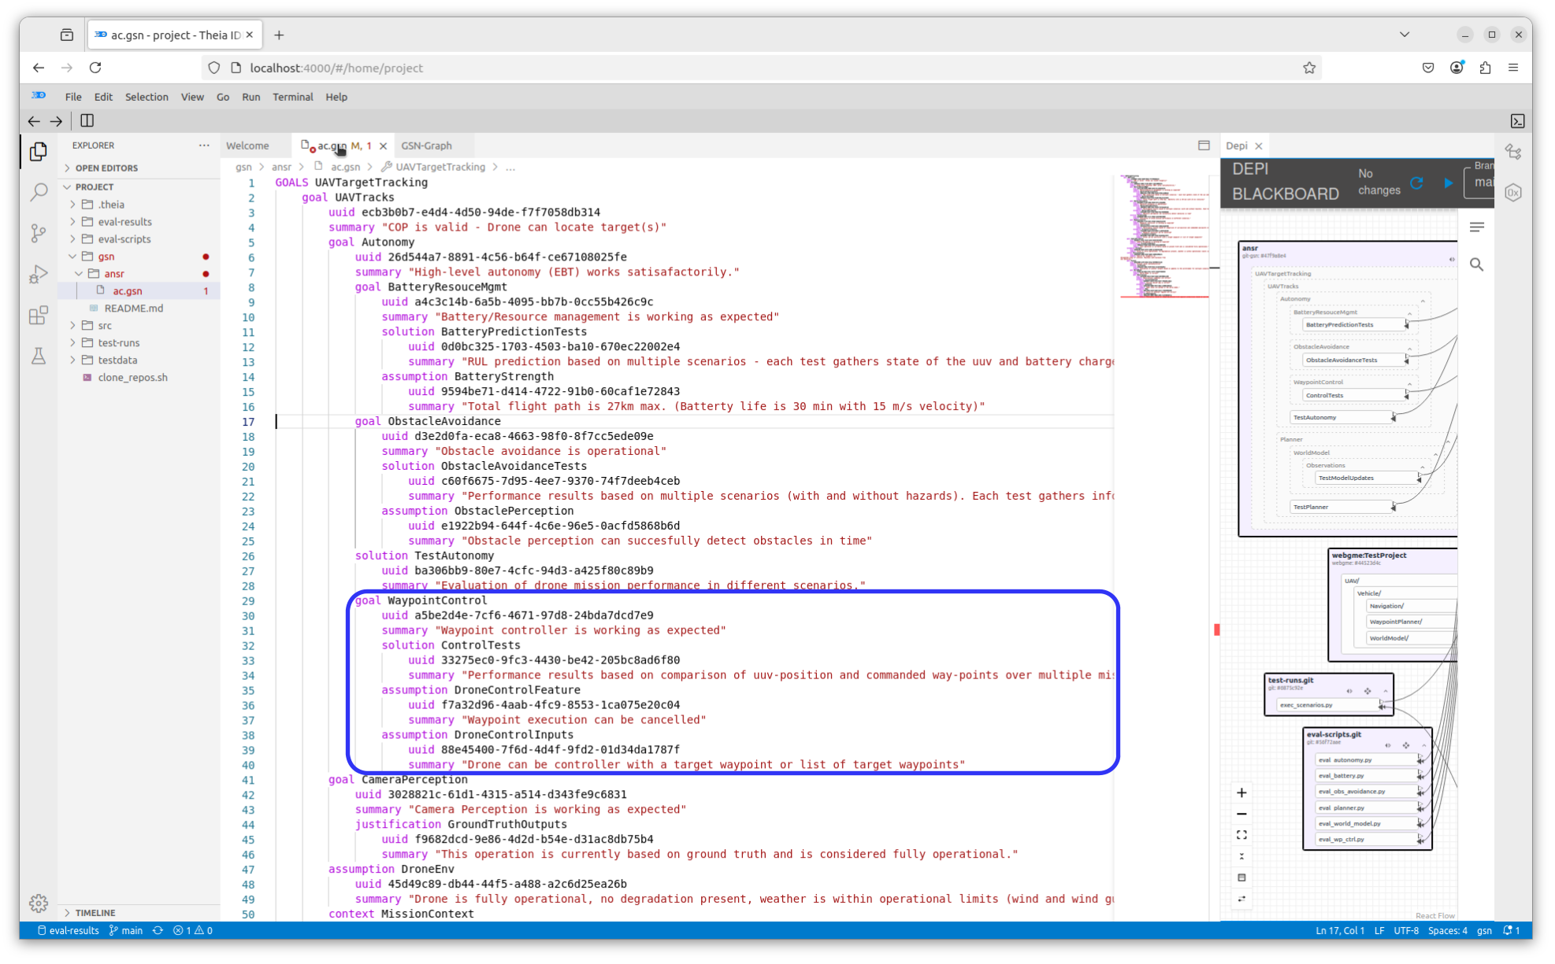Open the hexagon 0x icon in right sidebar
Viewport: 1555px width, 964px height.
coord(1513,193)
